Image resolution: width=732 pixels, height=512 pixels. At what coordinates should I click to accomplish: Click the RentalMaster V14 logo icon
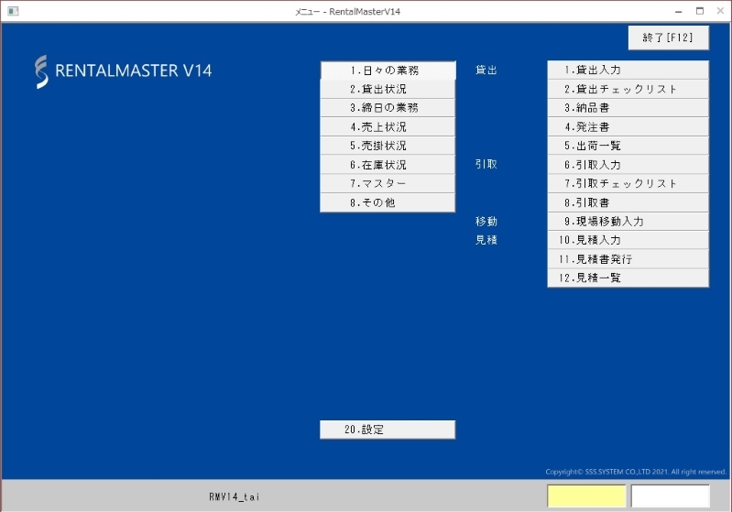(41, 71)
